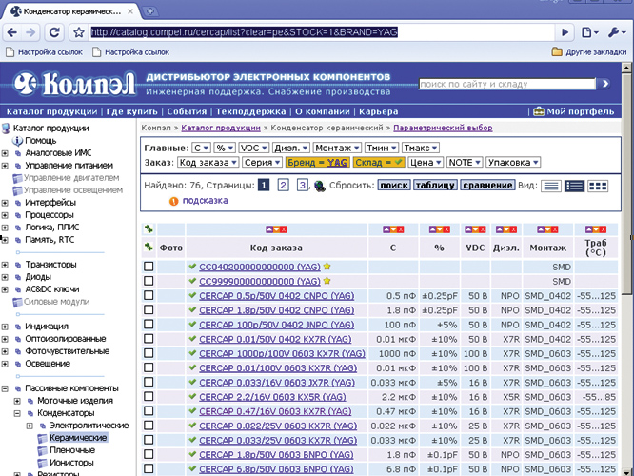The image size is (634, 476).
Task: Go back with the browser back arrow
Action: click(x=12, y=32)
